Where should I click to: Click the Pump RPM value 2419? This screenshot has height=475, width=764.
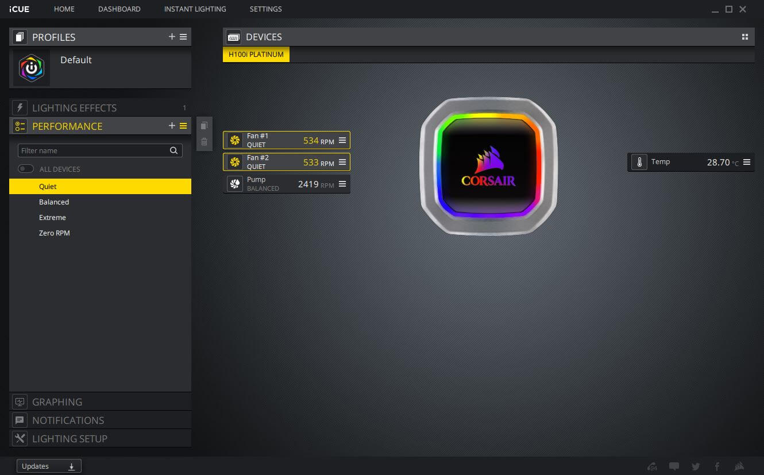coord(308,184)
